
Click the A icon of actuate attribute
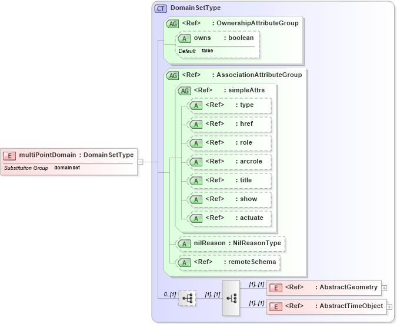pos(196,218)
